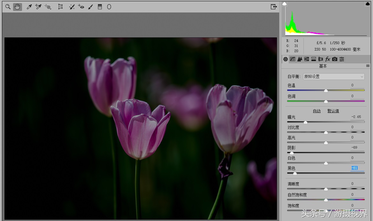This screenshot has width=373, height=221.
Task: Switch to the Tone Curve panel tab
Action: click(293, 59)
